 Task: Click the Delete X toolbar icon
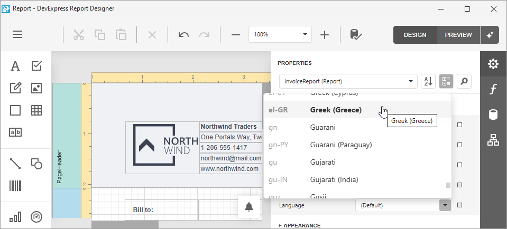152,34
